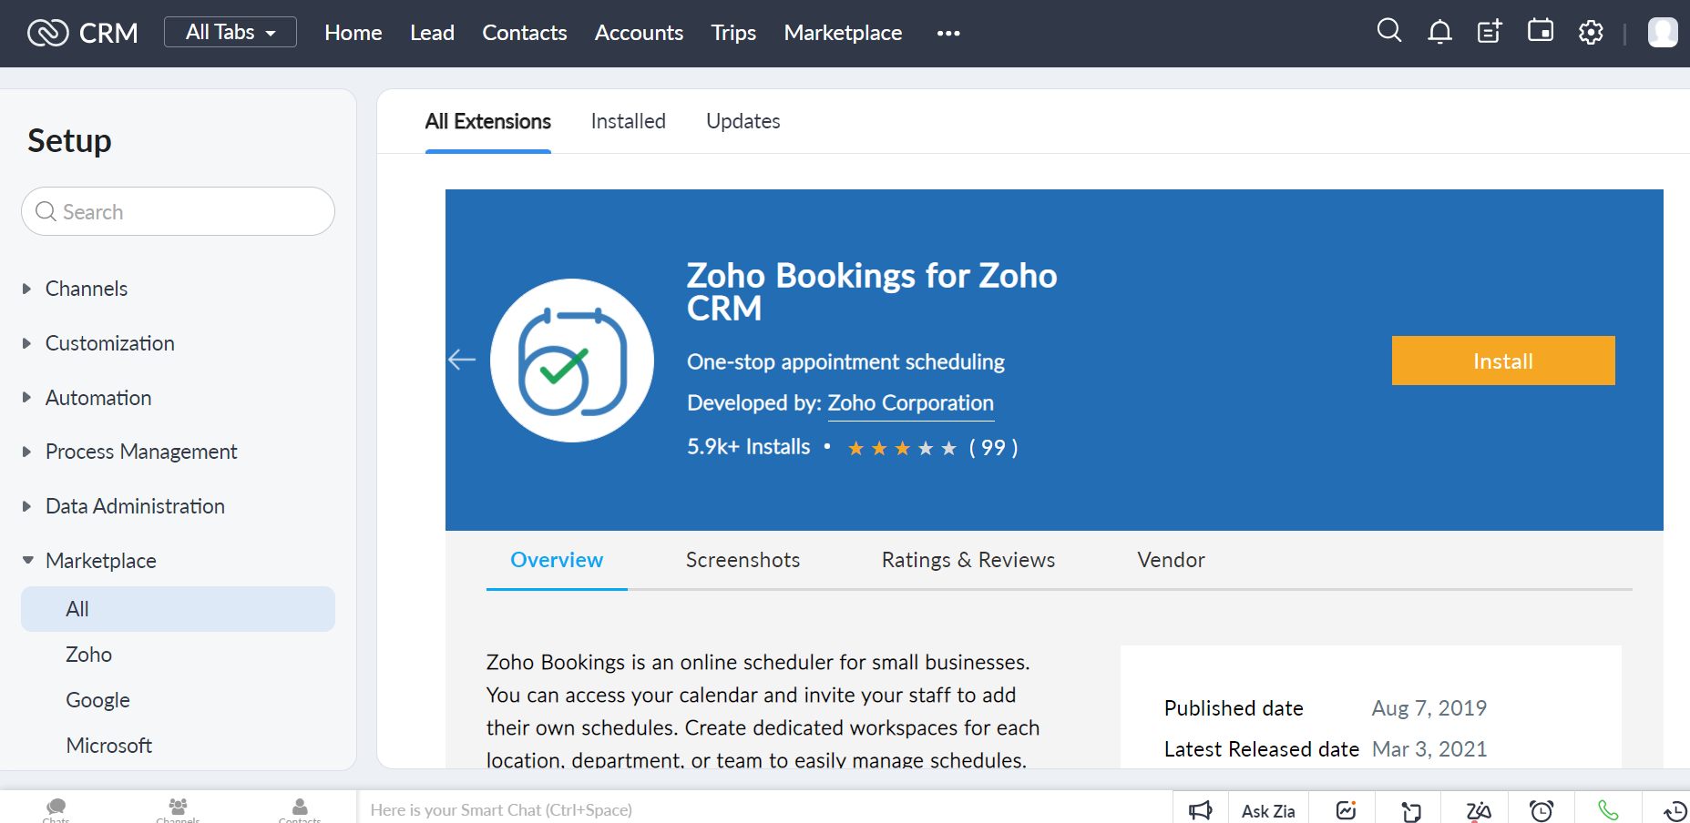Open the All Tabs dropdown
This screenshot has height=823, width=1690.
point(230,32)
